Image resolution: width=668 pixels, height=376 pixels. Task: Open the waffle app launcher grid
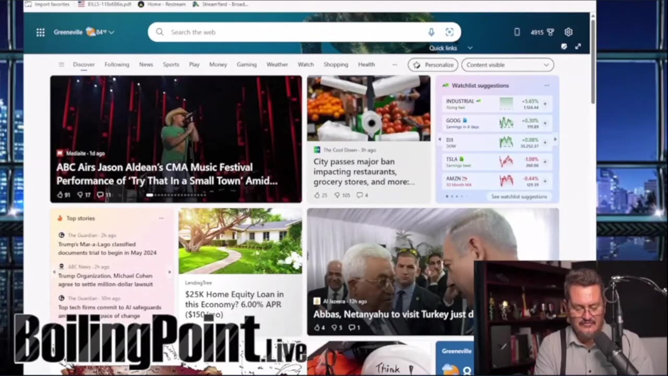click(x=40, y=32)
